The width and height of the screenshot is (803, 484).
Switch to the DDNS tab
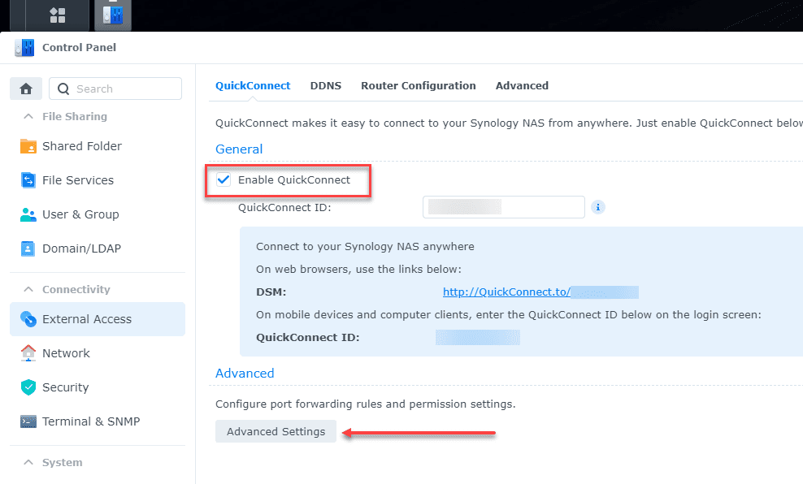pos(325,85)
